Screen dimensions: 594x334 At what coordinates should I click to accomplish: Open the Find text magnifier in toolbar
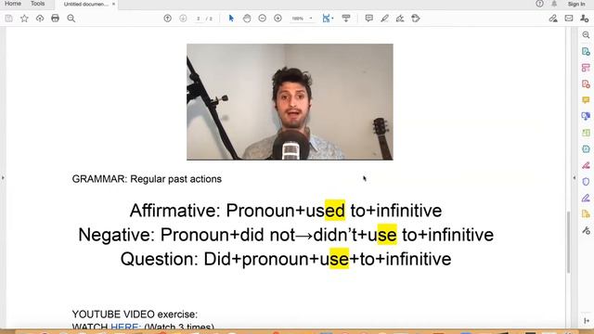[71, 19]
